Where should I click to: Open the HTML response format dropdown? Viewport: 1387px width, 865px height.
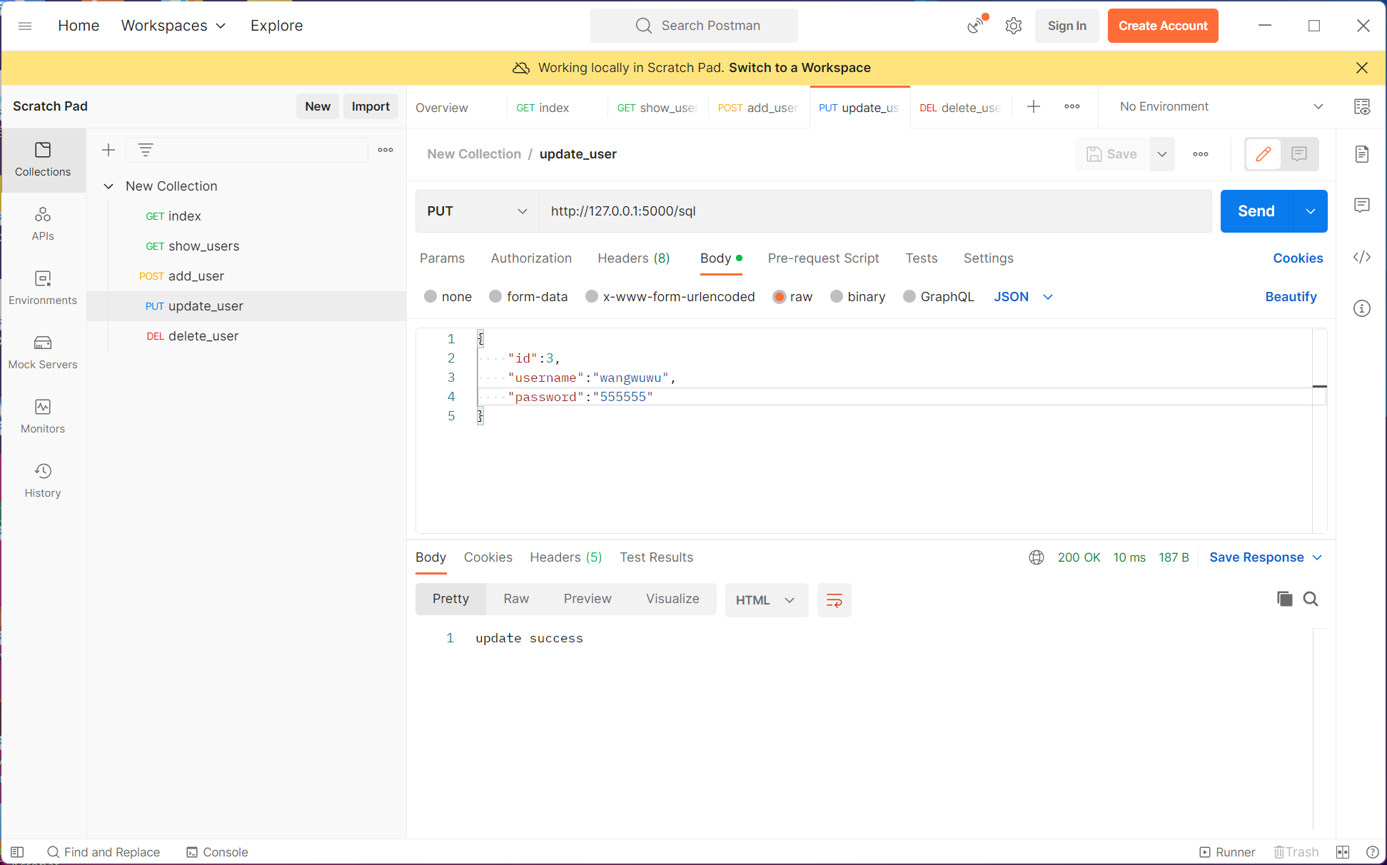tap(766, 600)
